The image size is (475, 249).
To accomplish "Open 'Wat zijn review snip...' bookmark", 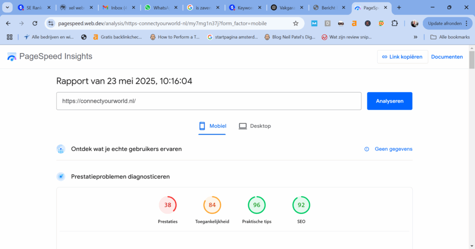I will [x=347, y=37].
